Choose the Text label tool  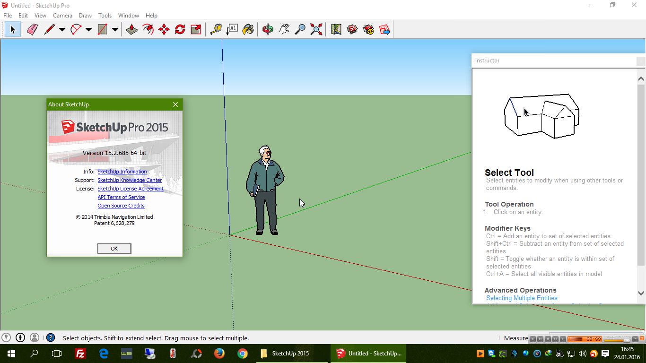[232, 29]
